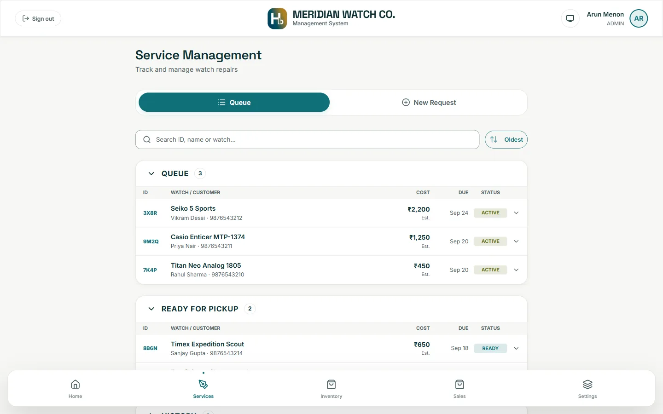Image resolution: width=663 pixels, height=414 pixels.
Task: Expand the Timex Expedition Scout row chevron
Action: pyautogui.click(x=516, y=348)
